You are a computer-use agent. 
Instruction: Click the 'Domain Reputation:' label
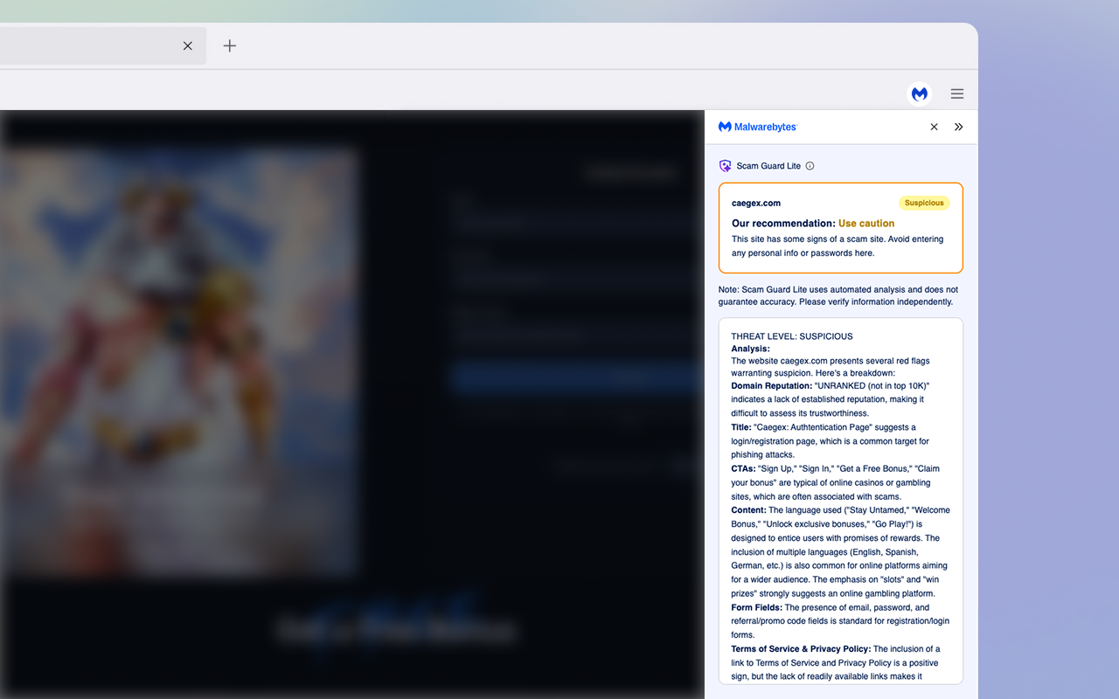tap(772, 385)
